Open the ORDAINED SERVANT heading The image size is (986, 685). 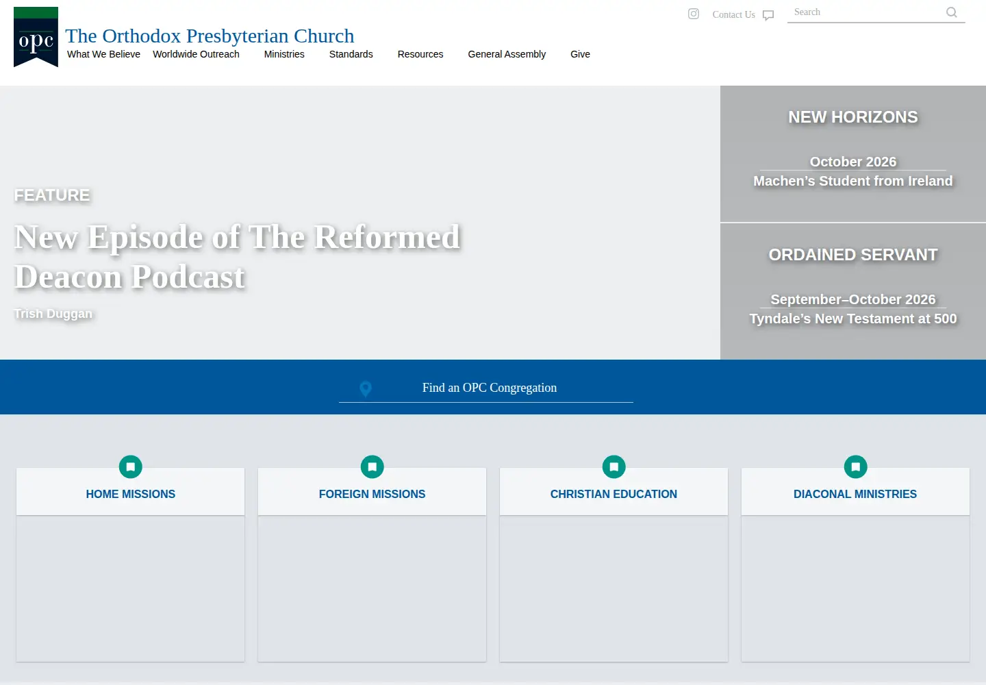click(853, 255)
